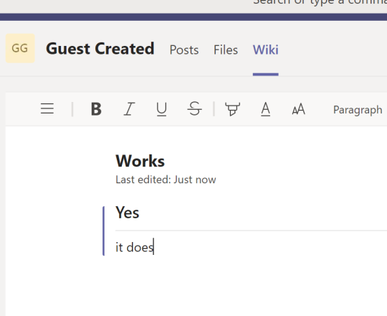This screenshot has width=387, height=316.
Task: Open the text highlight color tool
Action: click(x=232, y=108)
